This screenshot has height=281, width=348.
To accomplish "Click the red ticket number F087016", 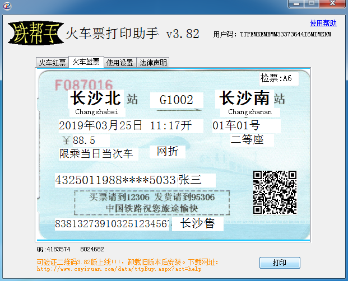I will 84,85.
